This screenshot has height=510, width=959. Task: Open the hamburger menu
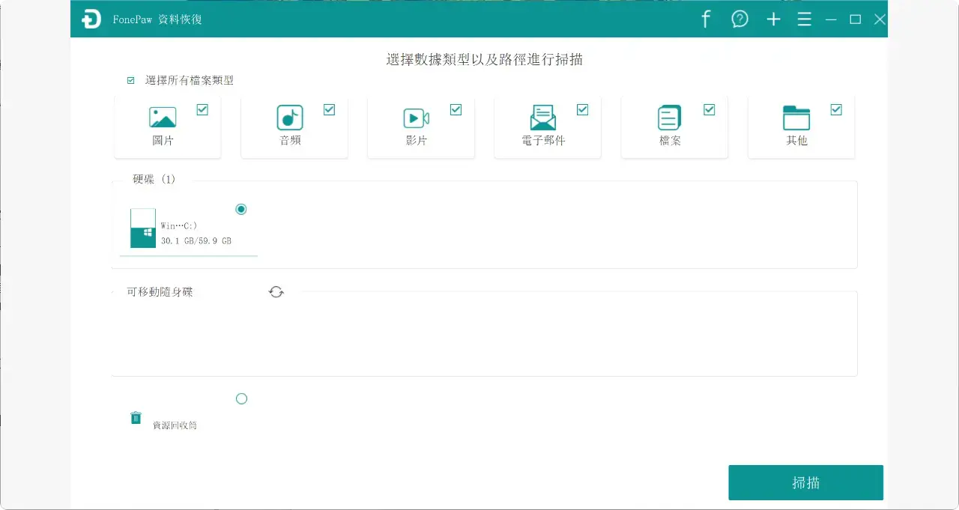pos(804,19)
